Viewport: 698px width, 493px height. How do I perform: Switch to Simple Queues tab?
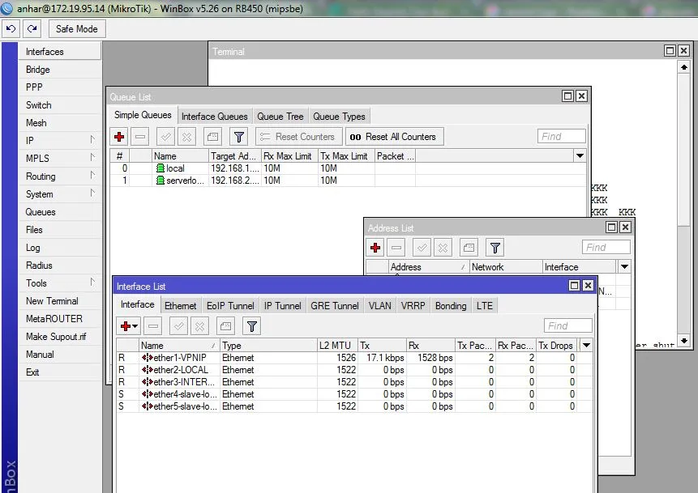(143, 115)
